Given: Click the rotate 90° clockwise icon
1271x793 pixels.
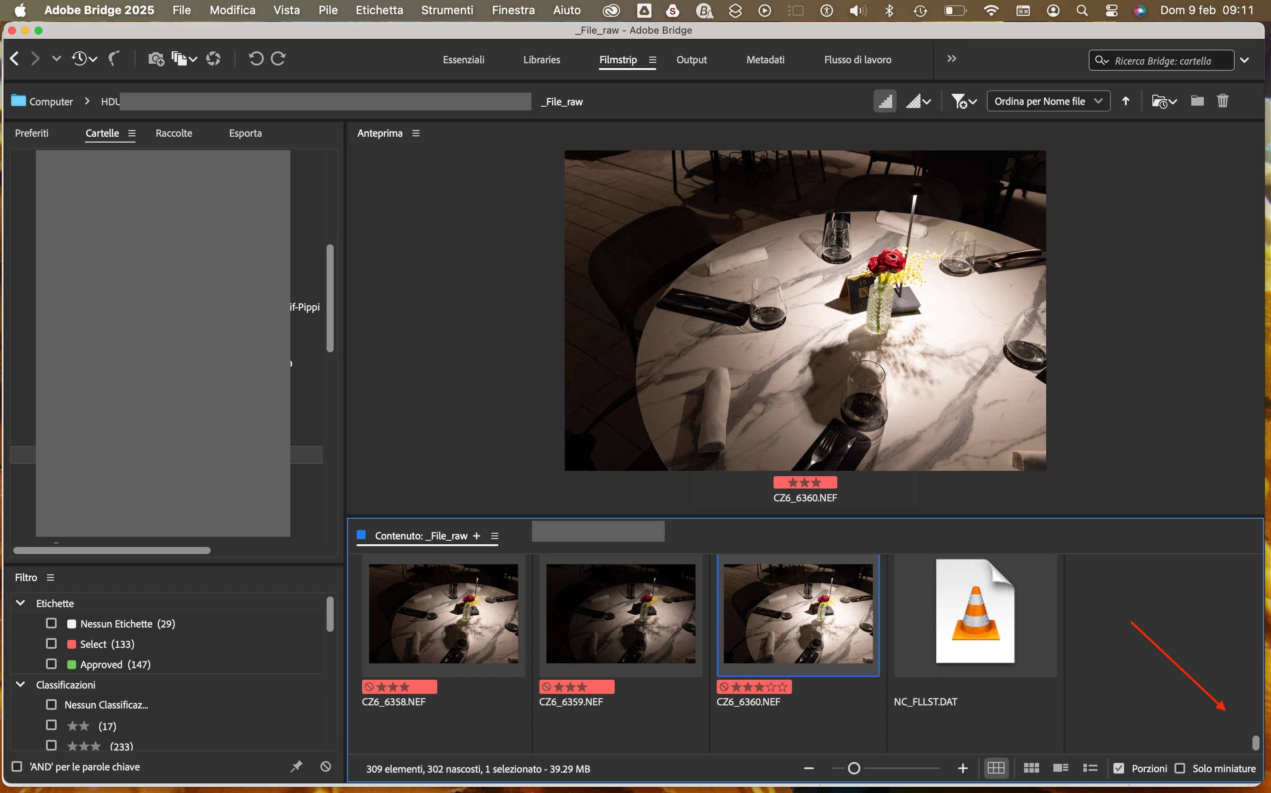Looking at the screenshot, I should click(x=278, y=58).
